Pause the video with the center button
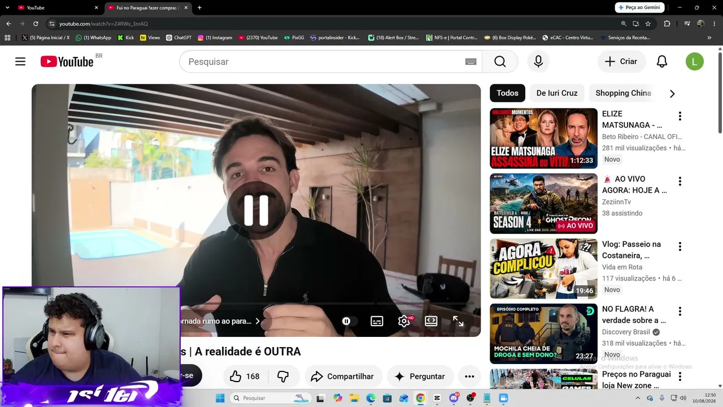The image size is (723, 407). [256, 210]
